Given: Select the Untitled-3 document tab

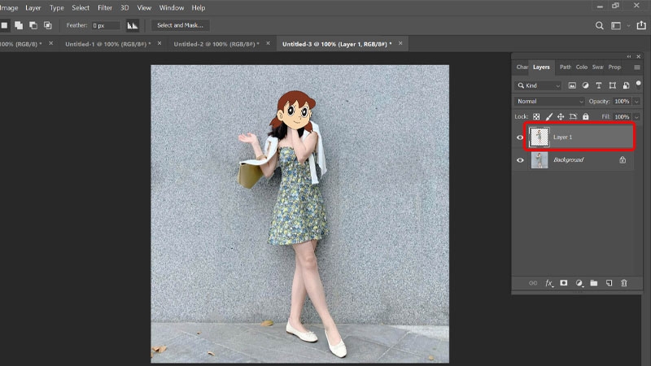Looking at the screenshot, I should [337, 44].
